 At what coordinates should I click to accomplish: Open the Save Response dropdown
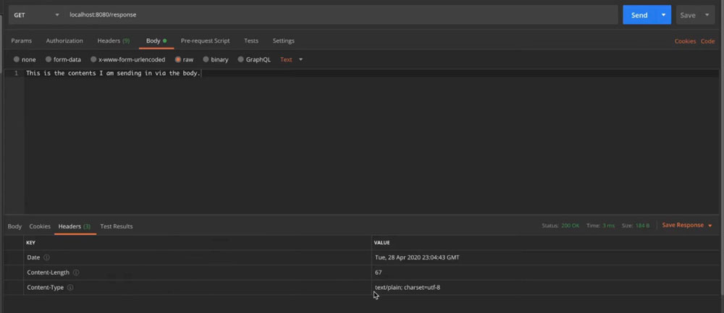(687, 225)
